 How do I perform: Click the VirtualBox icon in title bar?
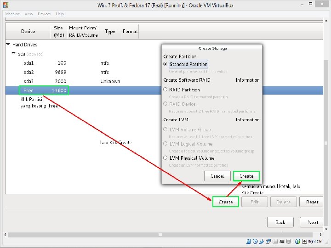click(x=6, y=5)
